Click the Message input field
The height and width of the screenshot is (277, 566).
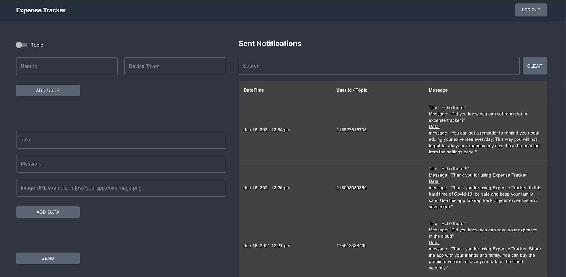[121, 164]
